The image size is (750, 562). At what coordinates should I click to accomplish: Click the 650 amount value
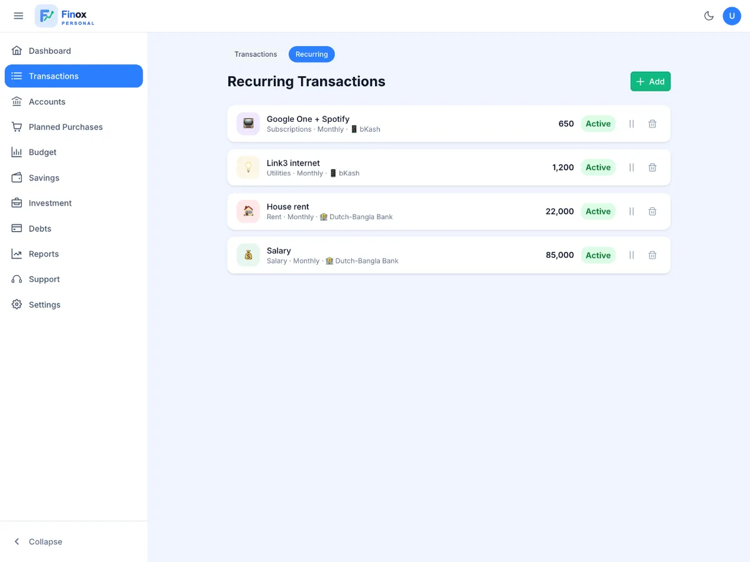(566, 124)
